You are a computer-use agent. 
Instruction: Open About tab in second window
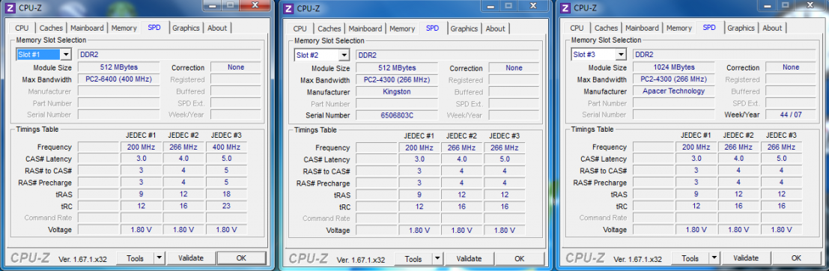tap(496, 28)
